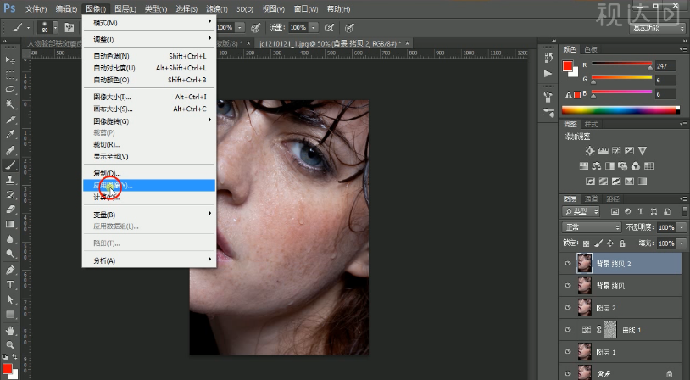Lock layer position
The height and width of the screenshot is (380, 690).
pyautogui.click(x=610, y=243)
